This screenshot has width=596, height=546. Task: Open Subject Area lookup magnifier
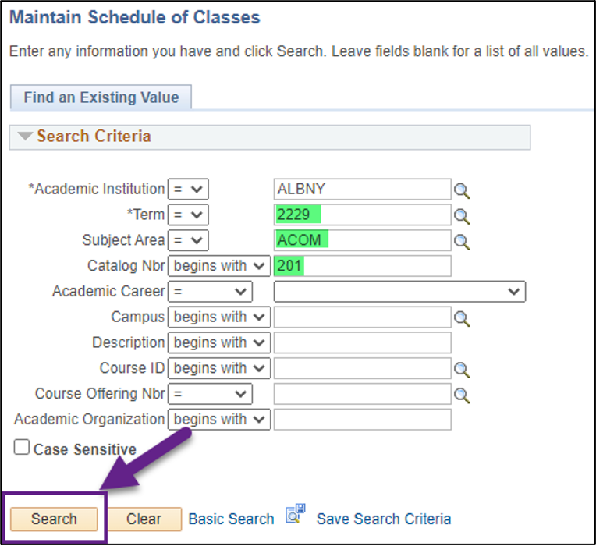point(462,242)
